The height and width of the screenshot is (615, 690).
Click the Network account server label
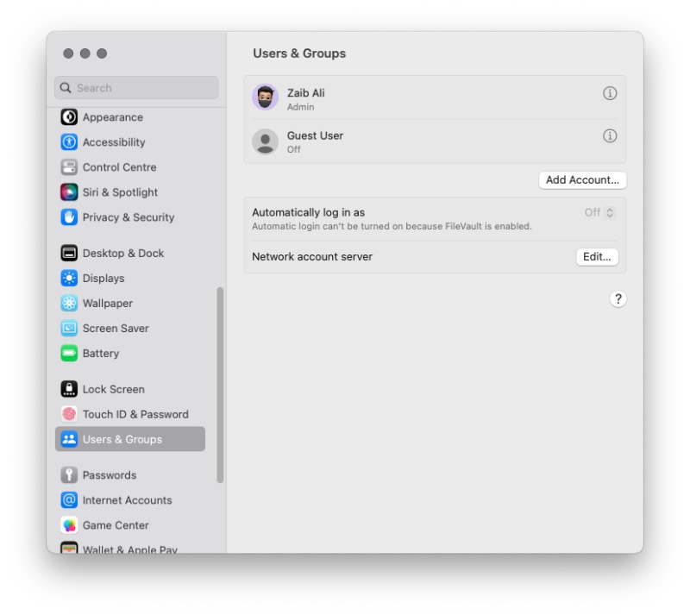pos(312,257)
